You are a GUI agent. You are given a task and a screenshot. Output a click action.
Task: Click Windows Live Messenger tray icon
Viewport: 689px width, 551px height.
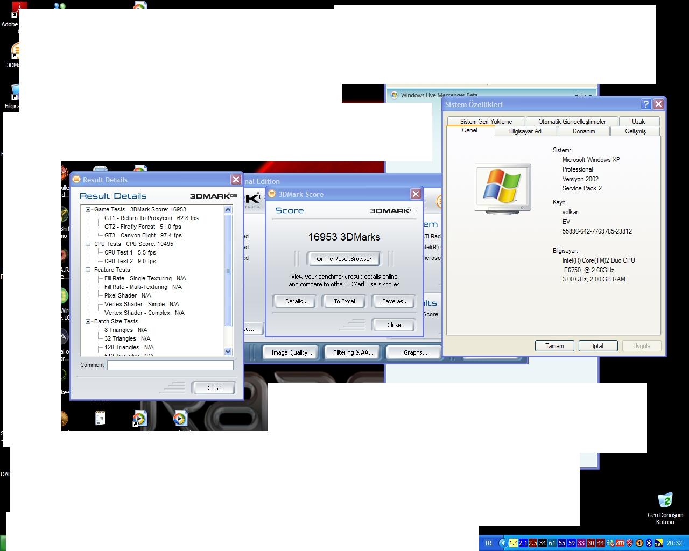click(610, 543)
